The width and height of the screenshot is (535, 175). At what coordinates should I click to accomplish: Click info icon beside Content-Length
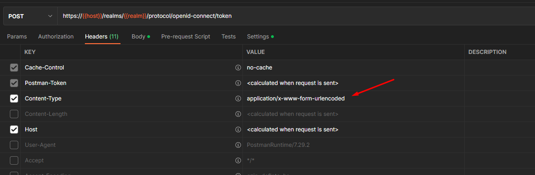point(238,114)
